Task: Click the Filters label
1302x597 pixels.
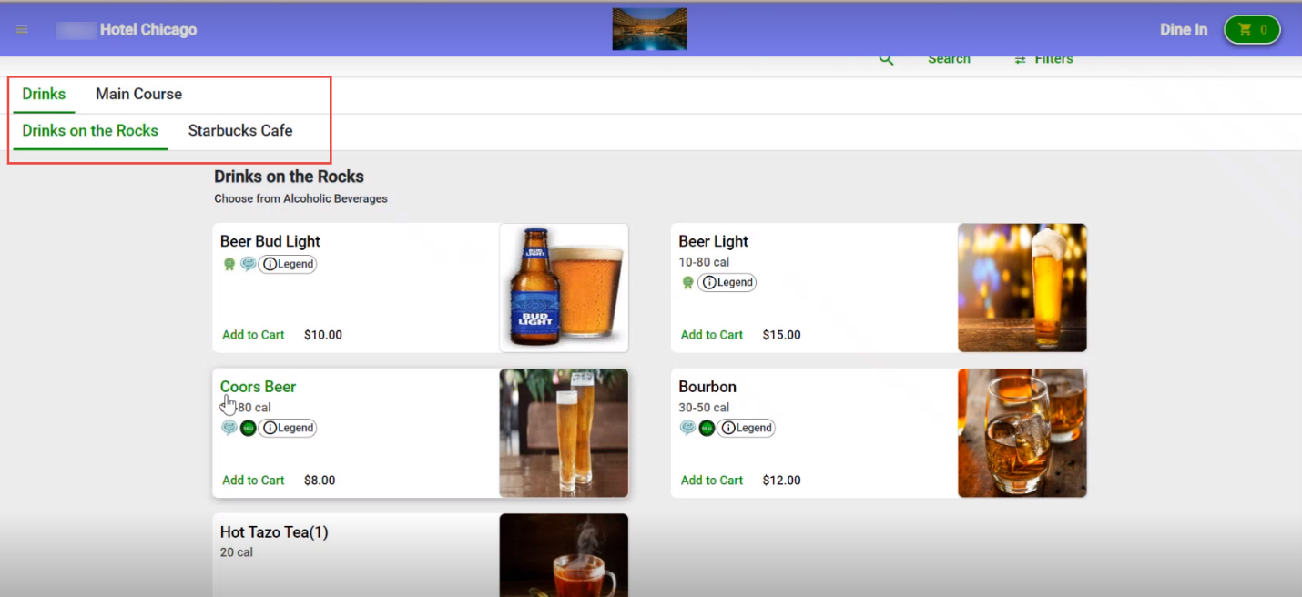Action: coord(1054,59)
